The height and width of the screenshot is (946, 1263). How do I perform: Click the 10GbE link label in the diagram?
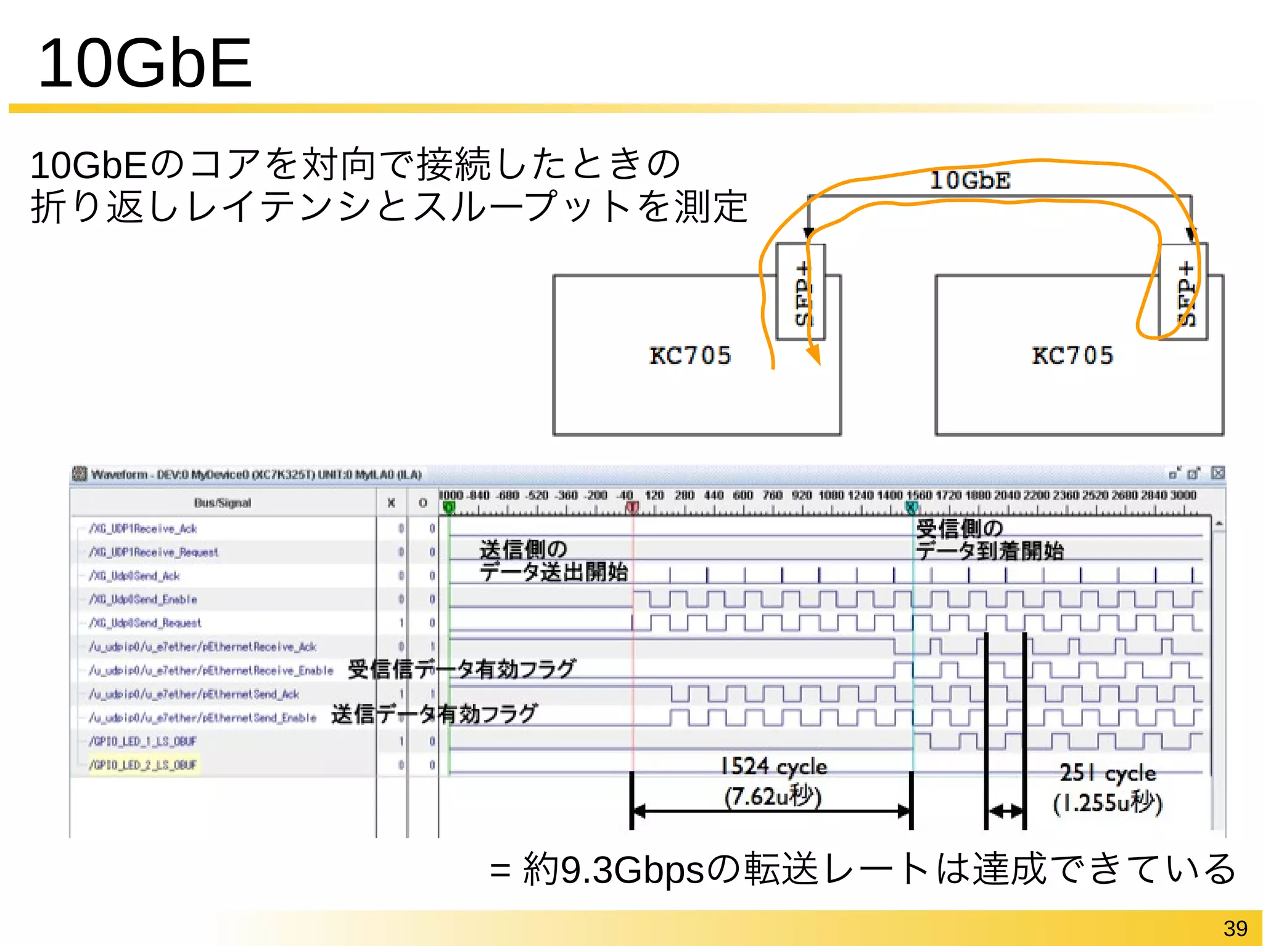(x=970, y=180)
